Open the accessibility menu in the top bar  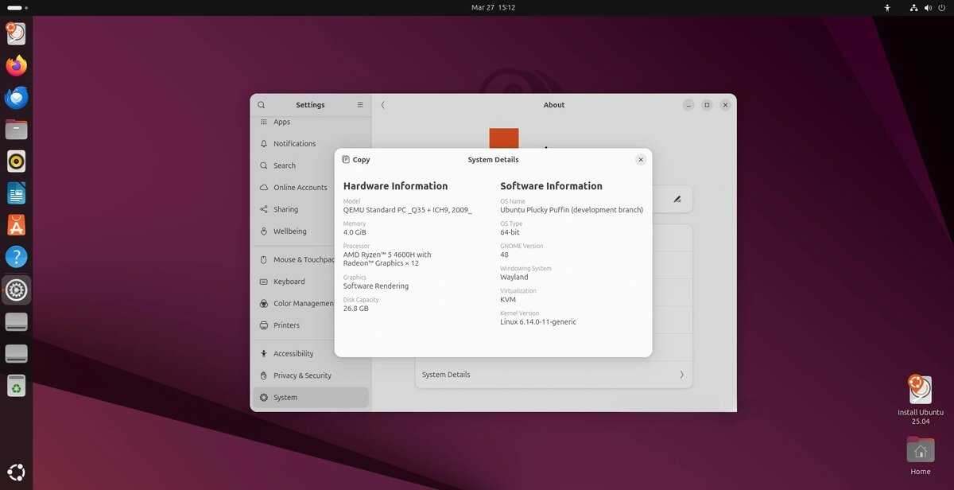coord(886,7)
